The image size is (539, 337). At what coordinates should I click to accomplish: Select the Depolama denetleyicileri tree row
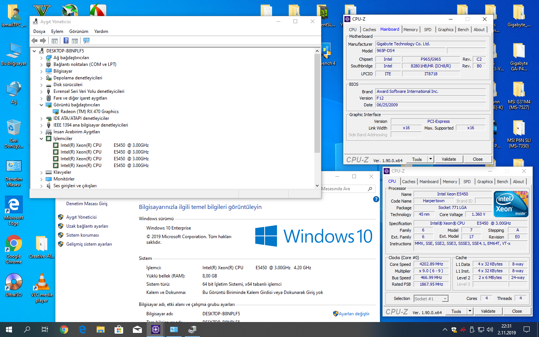(78, 78)
